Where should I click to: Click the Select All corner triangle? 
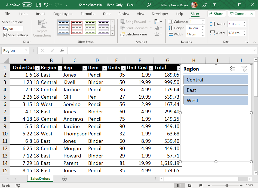click(7, 60)
